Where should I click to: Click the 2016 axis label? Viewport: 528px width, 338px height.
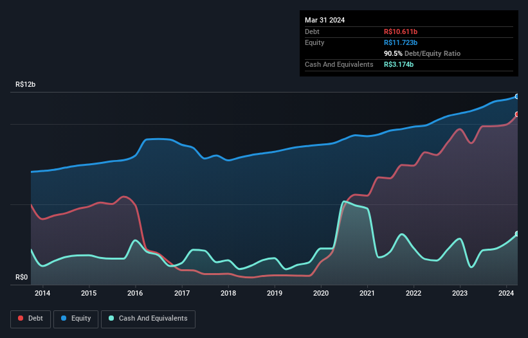coord(135,293)
